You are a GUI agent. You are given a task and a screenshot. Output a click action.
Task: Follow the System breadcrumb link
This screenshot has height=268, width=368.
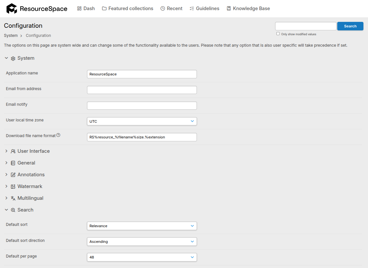10,35
